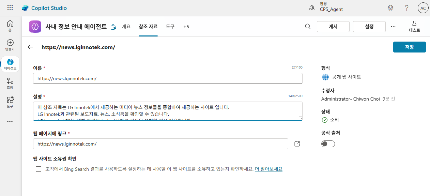Open web page link in new window
This screenshot has width=430, height=196.
pos(297,144)
